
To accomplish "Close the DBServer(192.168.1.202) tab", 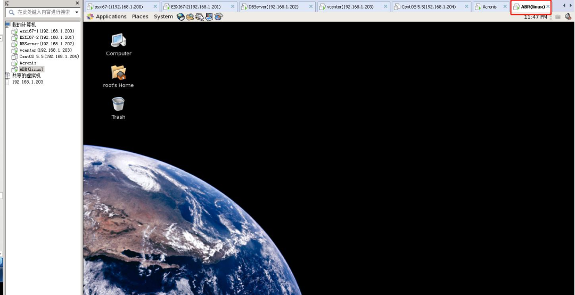I will coord(311,6).
